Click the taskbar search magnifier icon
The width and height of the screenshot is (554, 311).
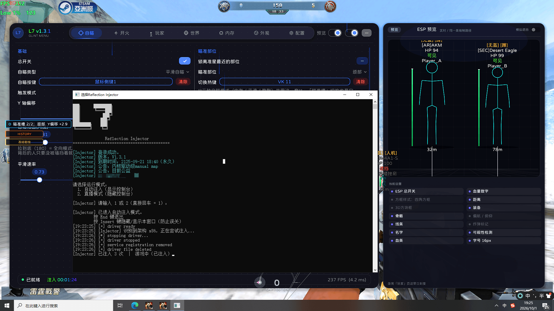(20, 306)
